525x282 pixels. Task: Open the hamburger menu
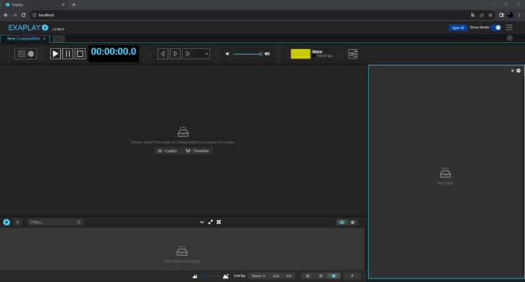[x=509, y=27]
